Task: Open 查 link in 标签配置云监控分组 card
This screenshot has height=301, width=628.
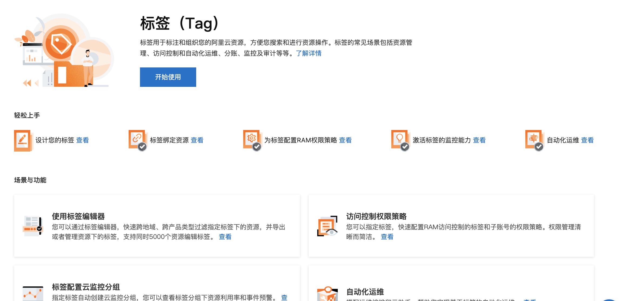Action: pos(284,297)
